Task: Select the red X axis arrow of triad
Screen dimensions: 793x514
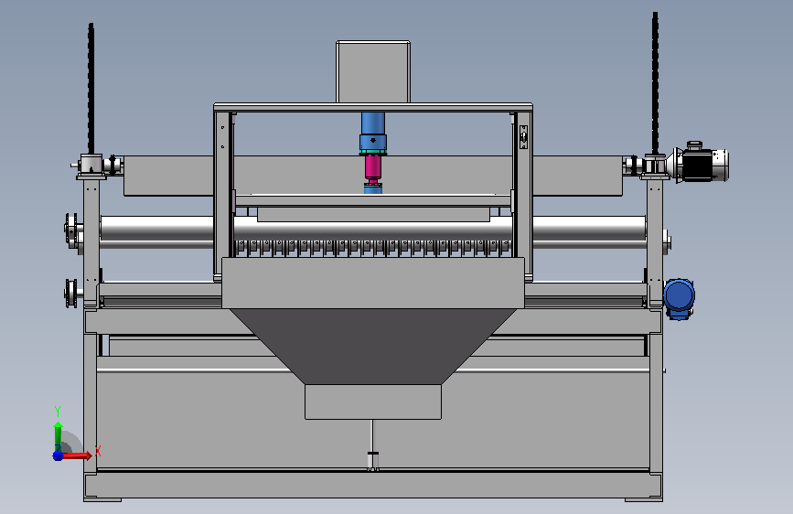Action: [x=77, y=455]
